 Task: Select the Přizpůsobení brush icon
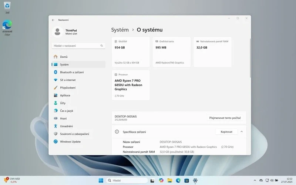[55, 88]
